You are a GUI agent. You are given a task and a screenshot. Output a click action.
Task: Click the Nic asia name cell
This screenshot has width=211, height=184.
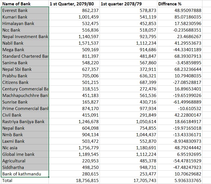pyautogui.click(x=25, y=148)
